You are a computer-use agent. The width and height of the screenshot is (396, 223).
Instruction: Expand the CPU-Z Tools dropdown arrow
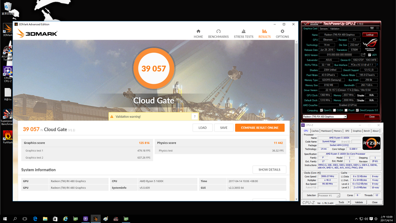(x=349, y=202)
